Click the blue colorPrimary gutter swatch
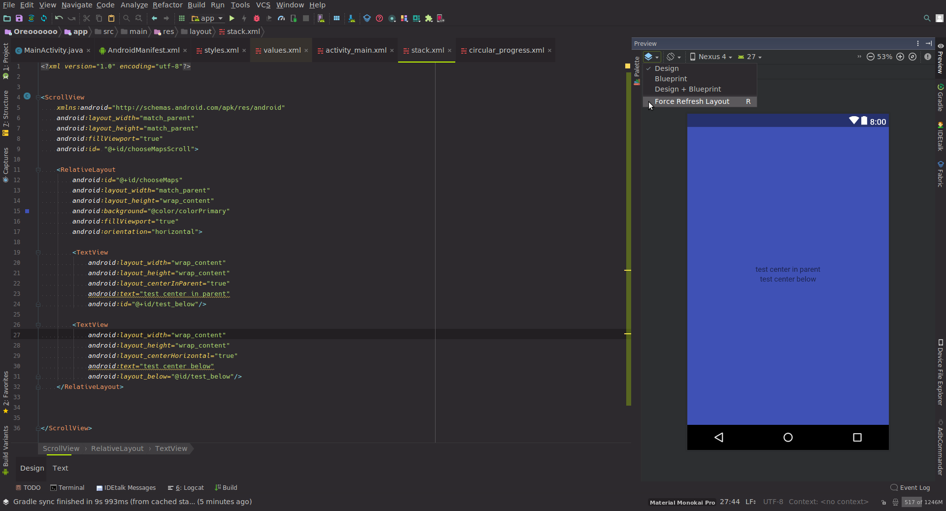946x511 pixels. [x=27, y=211]
